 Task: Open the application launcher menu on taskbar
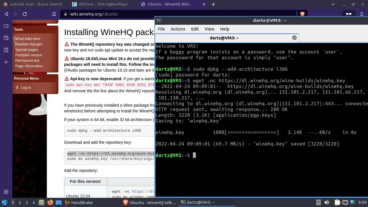point(4,202)
